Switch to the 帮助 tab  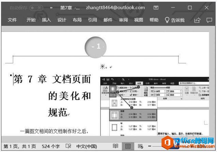(x=154, y=20)
